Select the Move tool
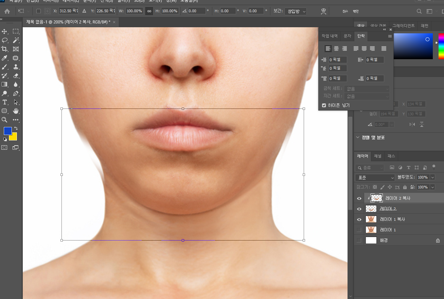The height and width of the screenshot is (299, 444). pos(5,31)
